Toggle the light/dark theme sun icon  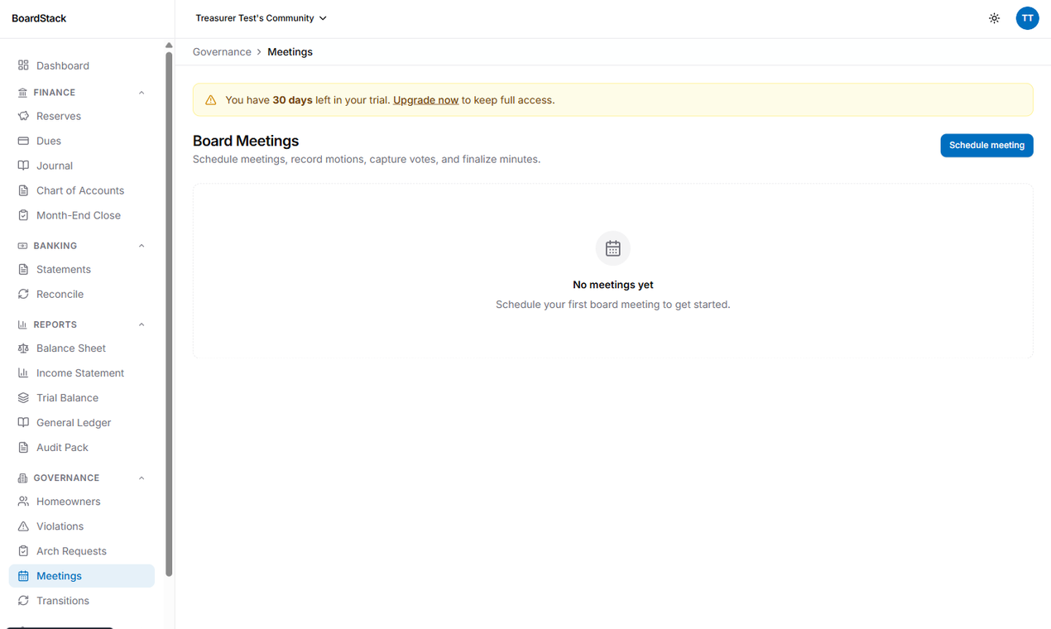pos(994,18)
